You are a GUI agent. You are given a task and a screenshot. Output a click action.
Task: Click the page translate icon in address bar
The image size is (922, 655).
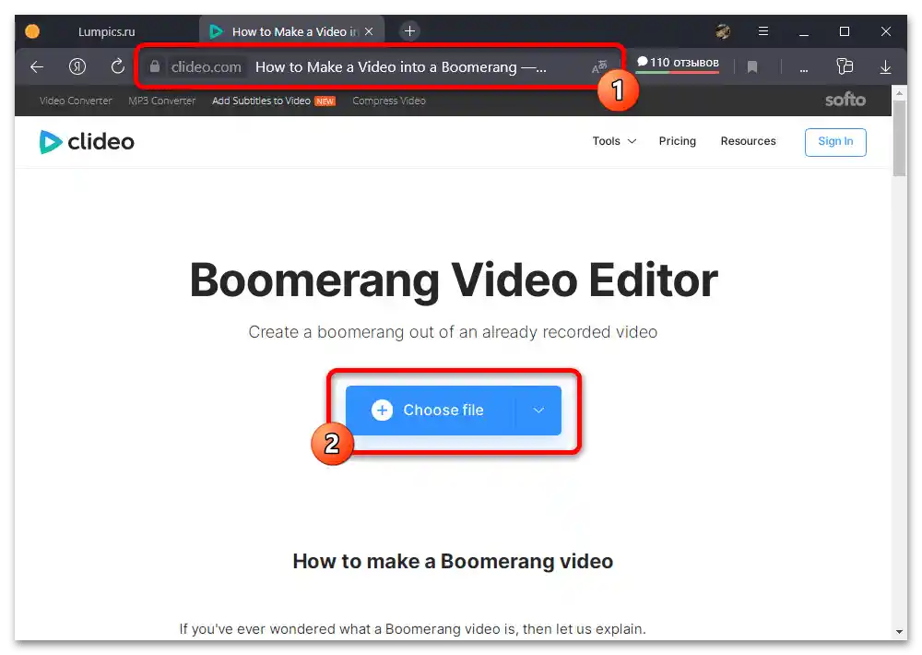coord(599,67)
